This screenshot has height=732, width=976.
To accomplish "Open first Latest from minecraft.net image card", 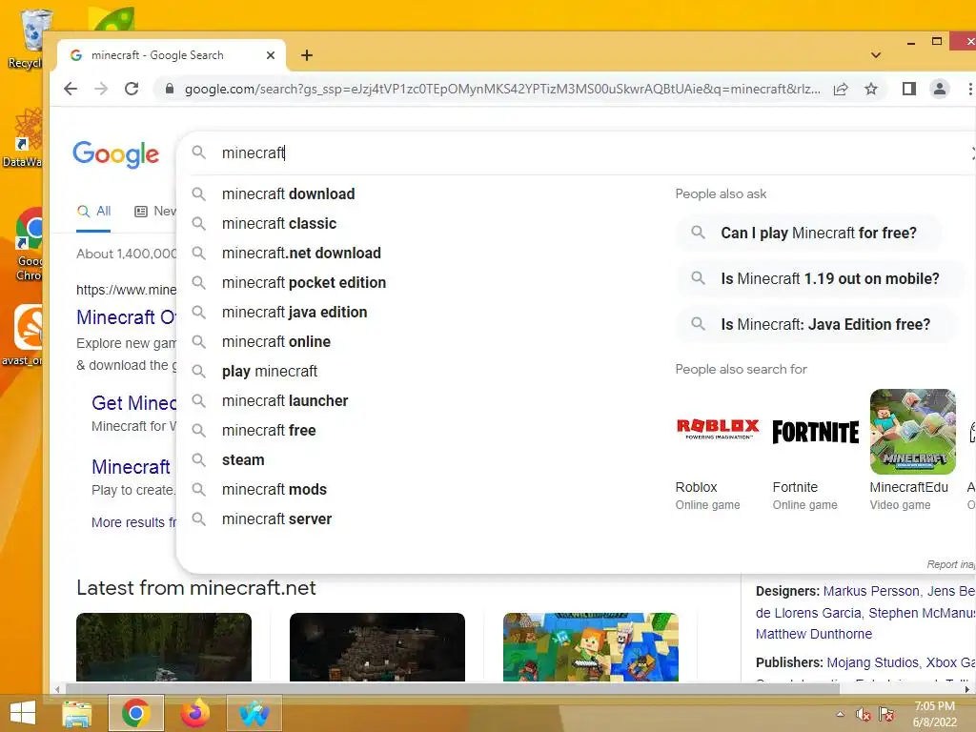I will (x=164, y=647).
